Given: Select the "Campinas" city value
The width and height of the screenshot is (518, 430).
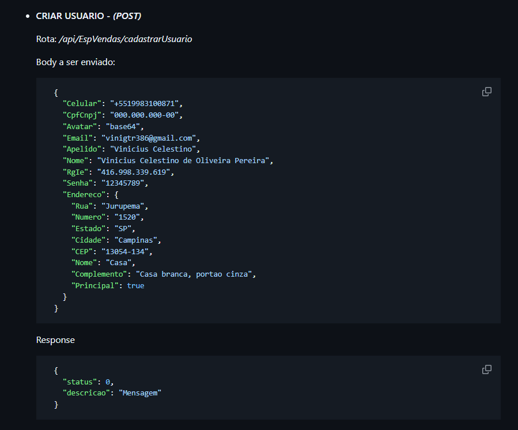Looking at the screenshot, I should 136,240.
